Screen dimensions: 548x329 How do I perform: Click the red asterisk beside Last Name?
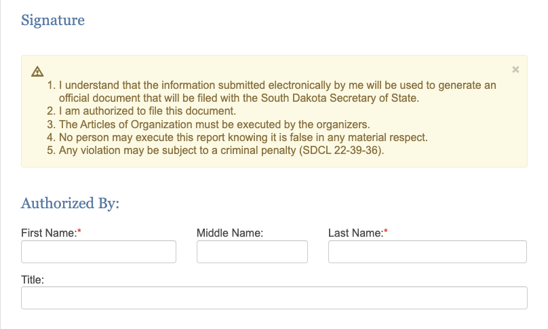pos(386,231)
